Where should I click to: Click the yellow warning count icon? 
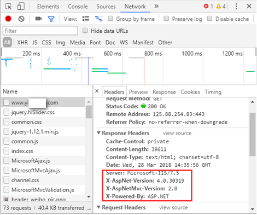pos(218,7)
